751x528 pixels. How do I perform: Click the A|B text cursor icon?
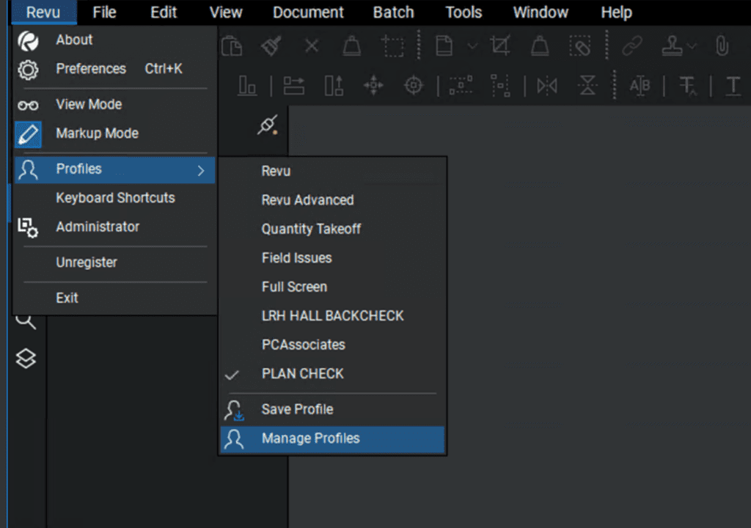[x=640, y=87]
